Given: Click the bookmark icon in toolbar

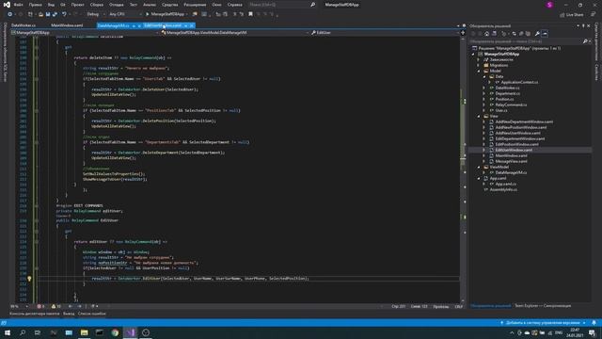Looking at the screenshot, I should point(250,14).
